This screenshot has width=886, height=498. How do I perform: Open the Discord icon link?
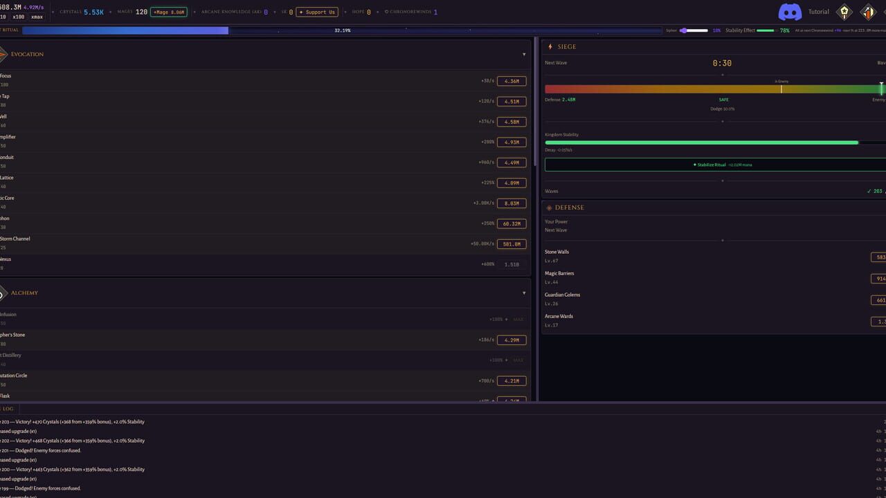tap(790, 12)
